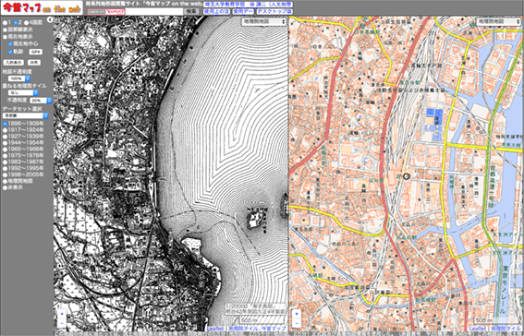The height and width of the screenshot is (336, 524).
Task: Enable the 現在地表示 checkbox
Action: point(5,37)
